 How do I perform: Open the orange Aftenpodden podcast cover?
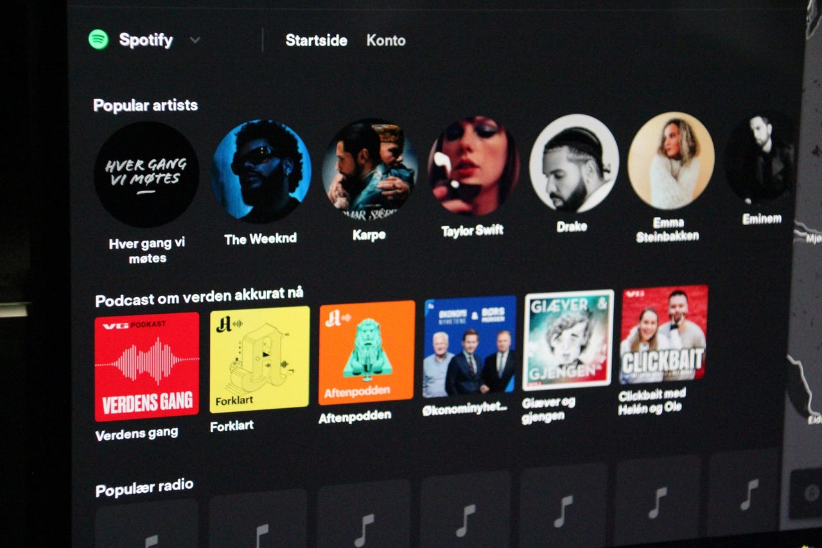tap(367, 352)
